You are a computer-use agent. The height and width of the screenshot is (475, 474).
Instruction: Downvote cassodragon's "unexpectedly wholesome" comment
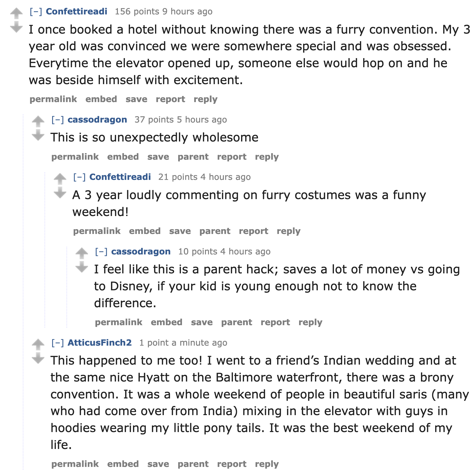(x=38, y=135)
